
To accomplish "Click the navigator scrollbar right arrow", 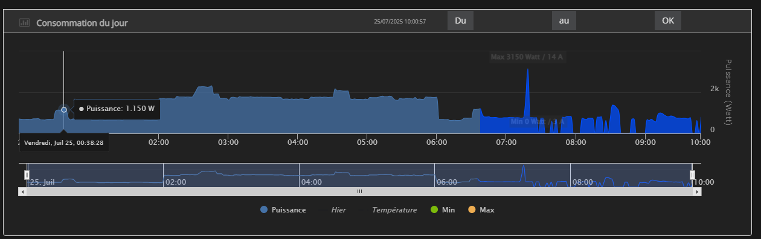I will [x=698, y=191].
